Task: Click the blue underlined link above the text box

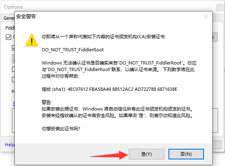Action: (x=14, y=104)
